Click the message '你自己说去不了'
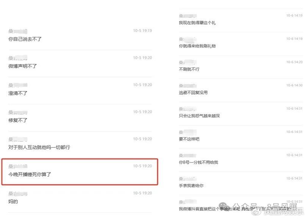Screen dimensions: 307x219 coord(25,39)
